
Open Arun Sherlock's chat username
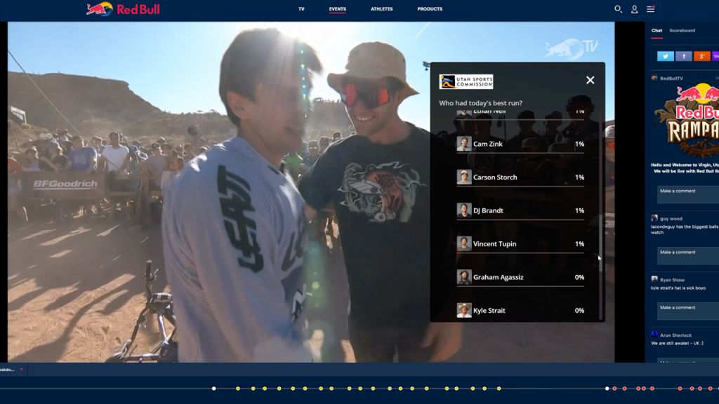click(675, 335)
